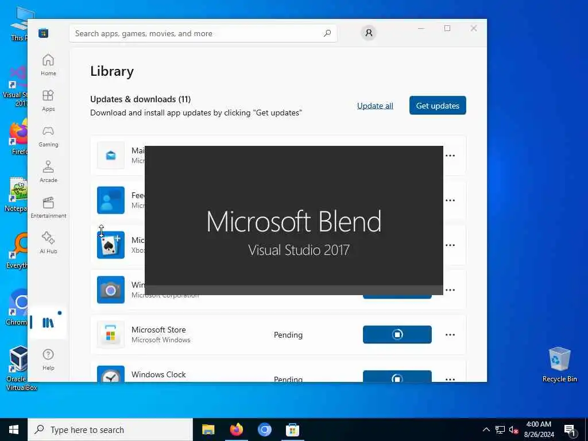This screenshot has width=588, height=441.
Task: Click the muted volume tray icon
Action: coord(513,430)
